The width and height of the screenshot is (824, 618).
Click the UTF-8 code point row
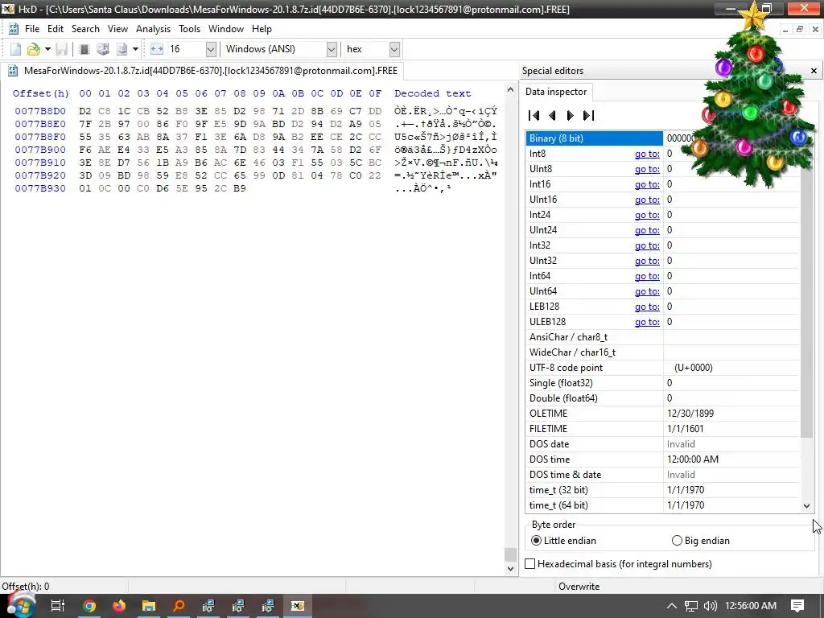(662, 368)
